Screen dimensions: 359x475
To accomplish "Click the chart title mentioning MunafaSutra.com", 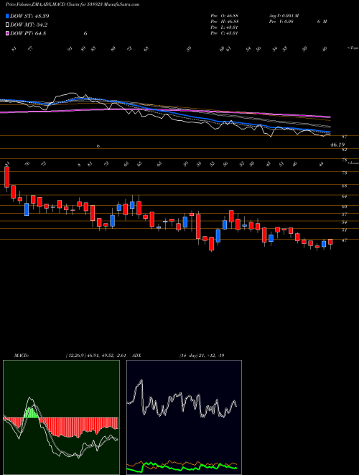I will (x=73, y=5).
